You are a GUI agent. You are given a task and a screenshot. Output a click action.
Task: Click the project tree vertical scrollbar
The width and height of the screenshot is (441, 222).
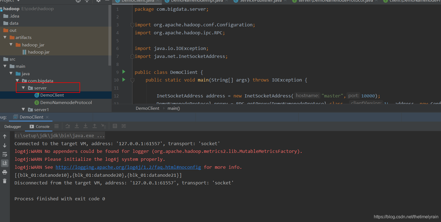[x=110, y=36]
